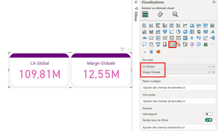Select the Line chart visual

click(185, 26)
